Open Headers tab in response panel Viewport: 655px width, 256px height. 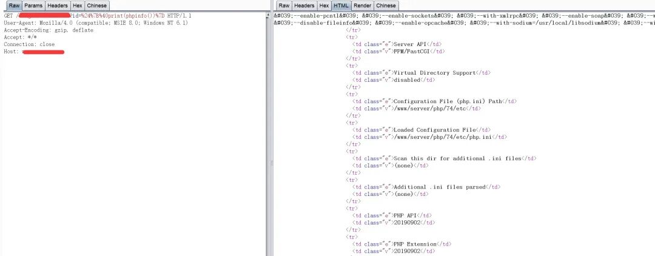click(304, 5)
